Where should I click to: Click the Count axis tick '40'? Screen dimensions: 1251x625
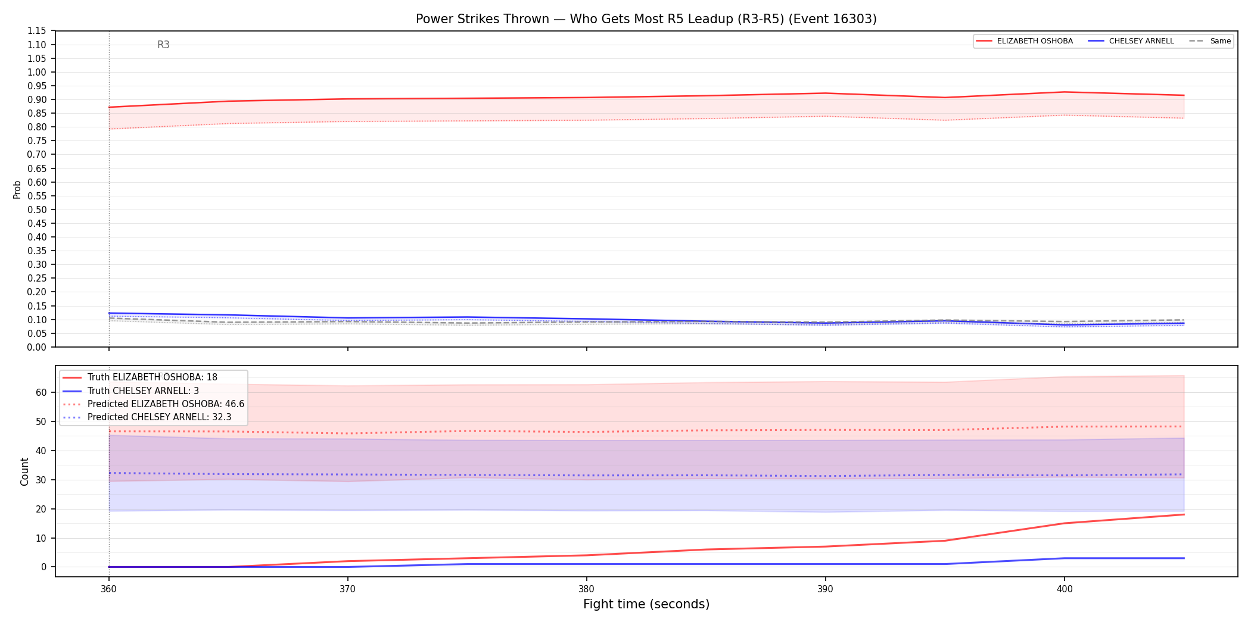[x=41, y=451]
